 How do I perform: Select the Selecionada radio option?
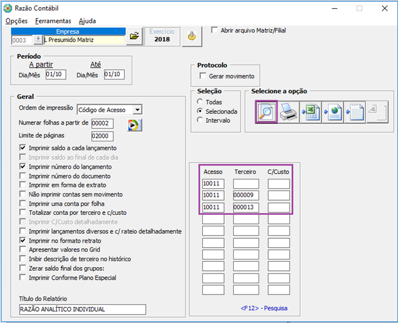[x=200, y=111]
